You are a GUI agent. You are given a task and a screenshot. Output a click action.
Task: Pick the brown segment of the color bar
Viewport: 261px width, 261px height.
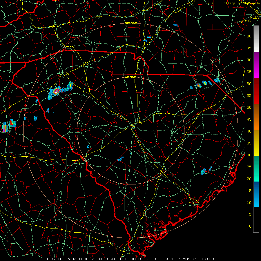tap(256, 110)
